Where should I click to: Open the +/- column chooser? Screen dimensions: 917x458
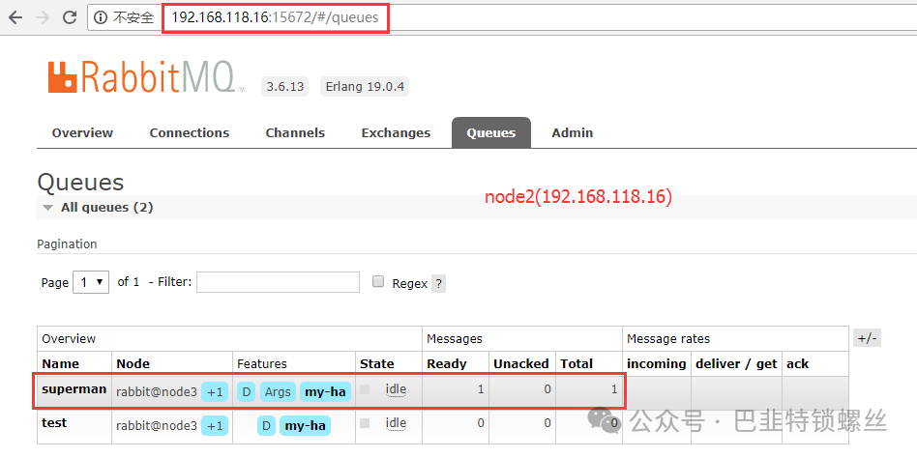point(867,338)
